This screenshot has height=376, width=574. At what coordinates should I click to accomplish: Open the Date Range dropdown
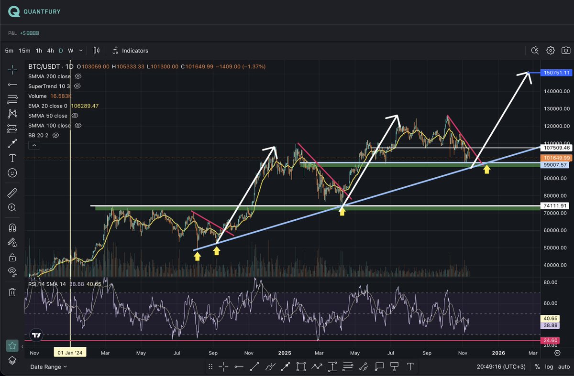tap(48, 366)
